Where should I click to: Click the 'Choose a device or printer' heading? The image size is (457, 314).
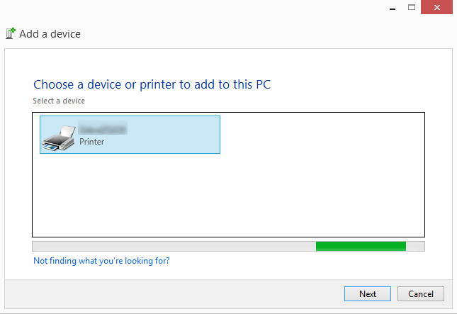tap(152, 85)
